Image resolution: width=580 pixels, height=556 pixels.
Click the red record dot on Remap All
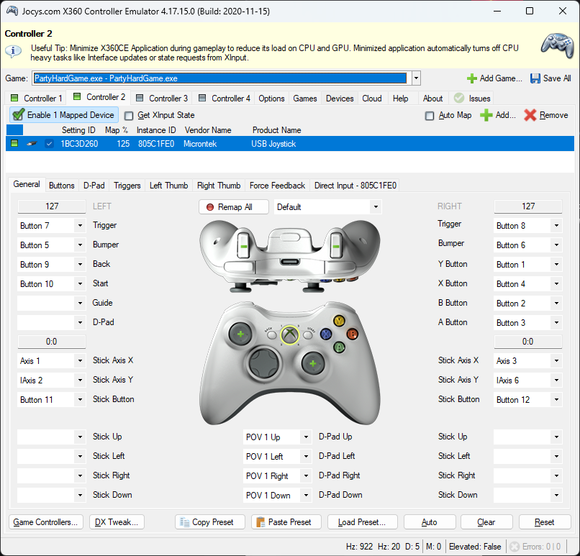(x=210, y=207)
